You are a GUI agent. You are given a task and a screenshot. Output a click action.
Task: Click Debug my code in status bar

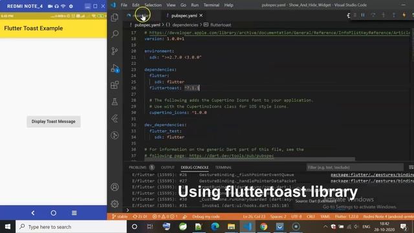point(206,216)
